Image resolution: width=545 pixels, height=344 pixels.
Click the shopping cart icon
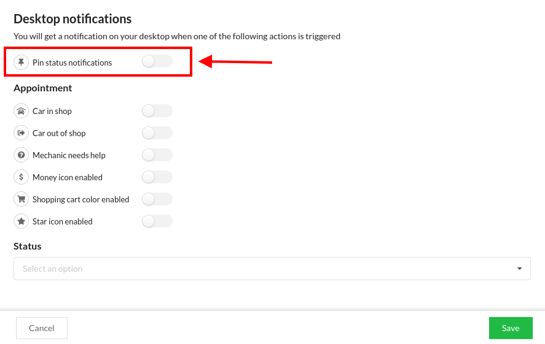click(x=22, y=199)
